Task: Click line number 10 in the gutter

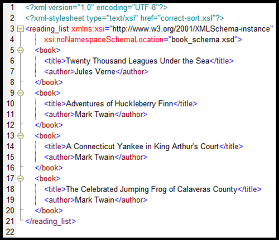Action: point(10,104)
